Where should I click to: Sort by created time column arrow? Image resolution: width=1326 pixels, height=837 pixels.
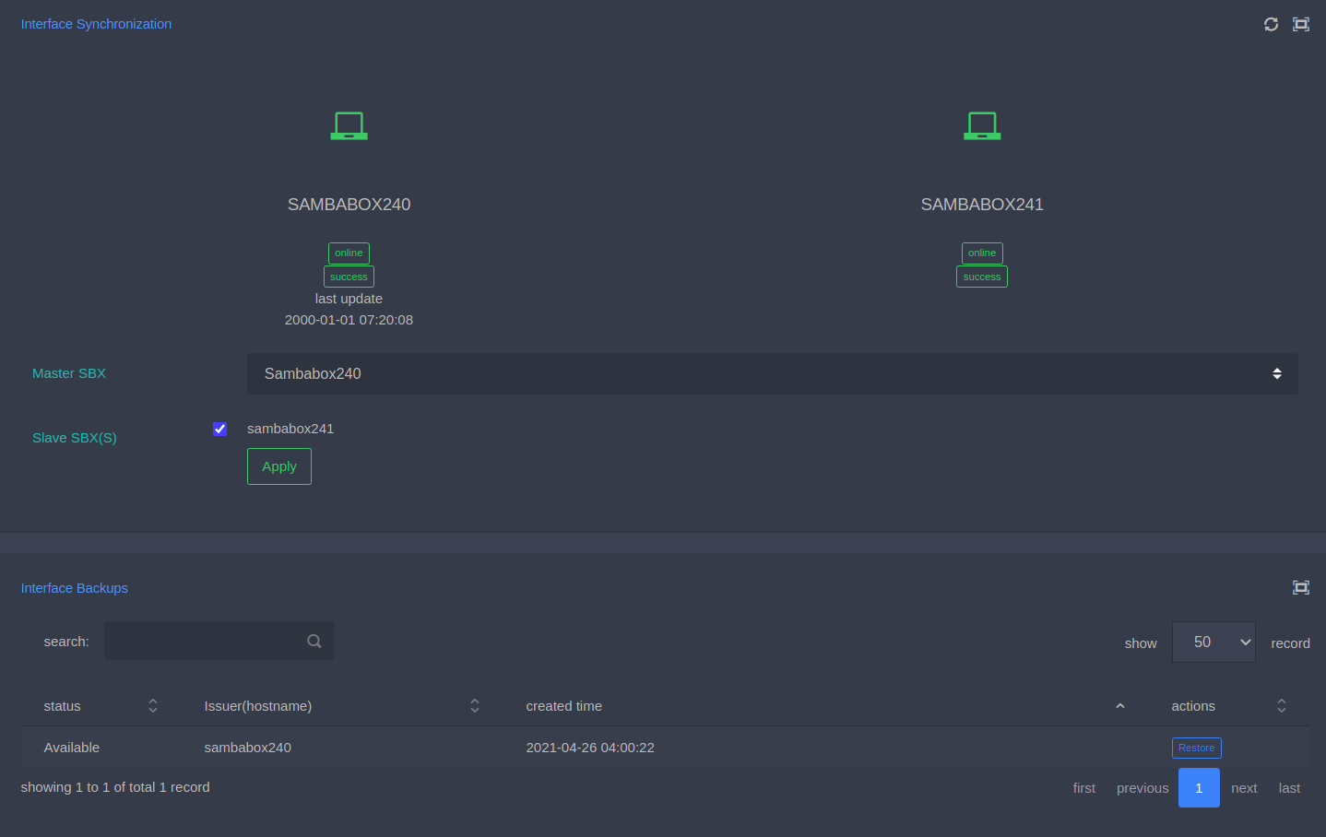coord(1119,706)
